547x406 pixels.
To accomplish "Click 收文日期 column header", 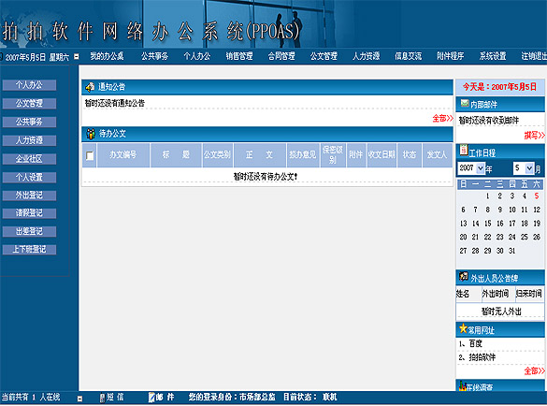I will point(381,155).
